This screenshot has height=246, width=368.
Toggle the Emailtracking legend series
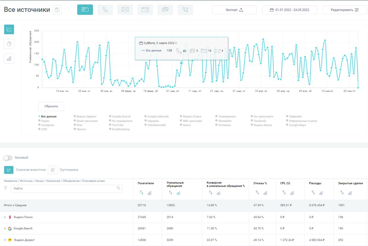tap(119, 129)
